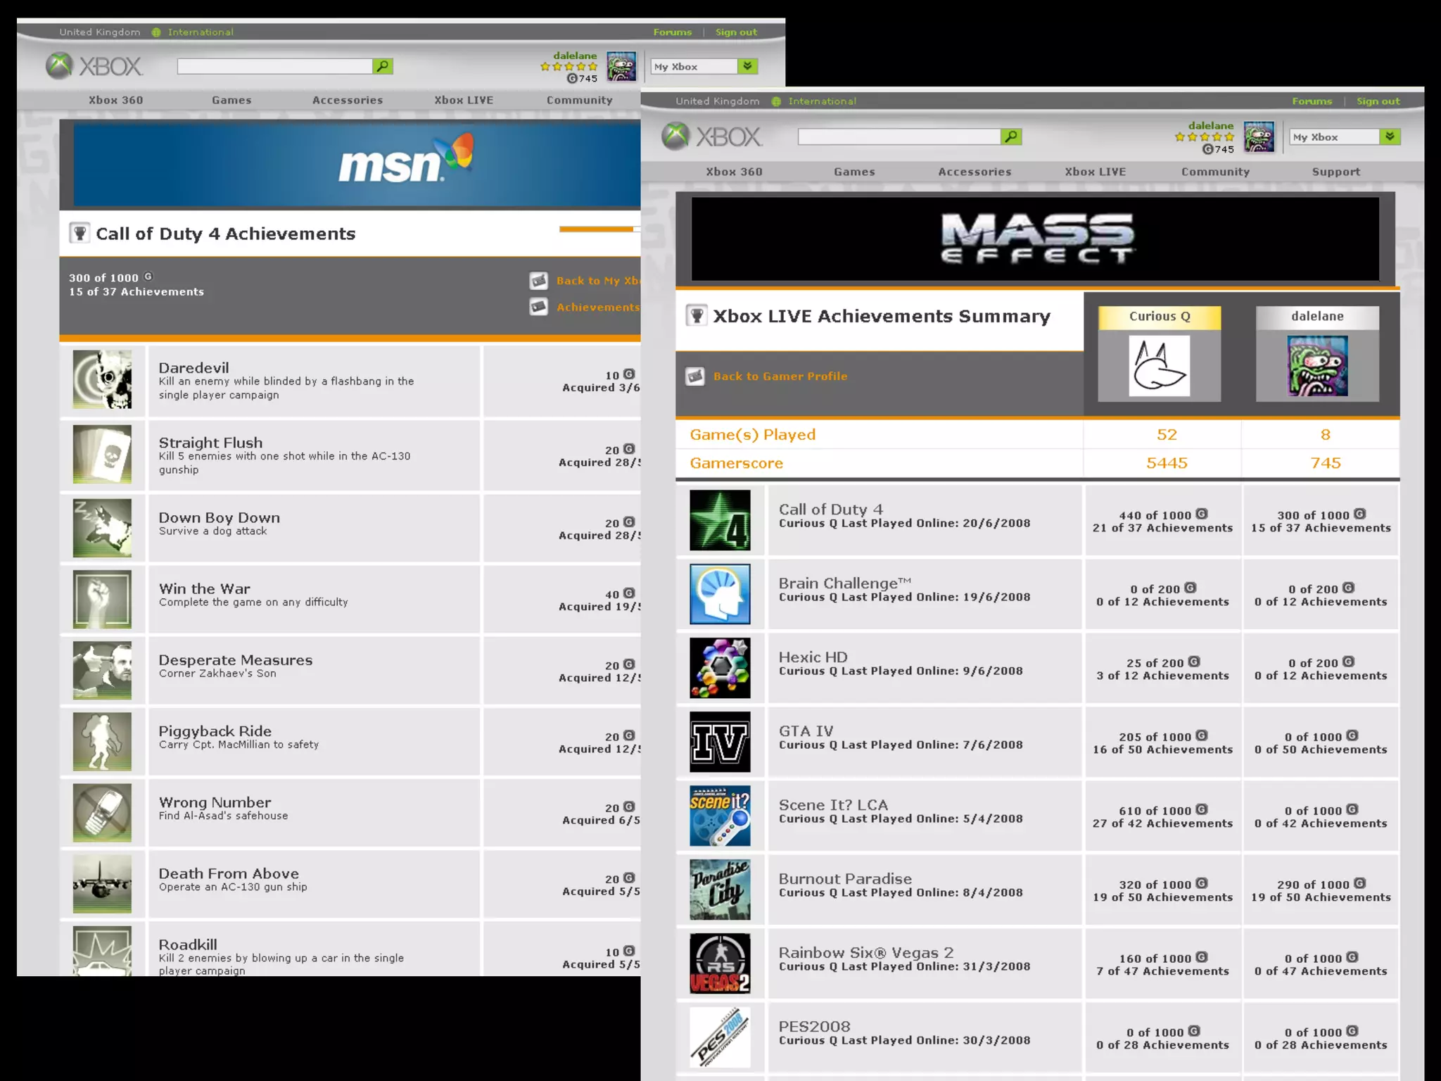This screenshot has width=1441, height=1081.
Task: Expand the My Xbox dropdown in left window
Action: pos(747,66)
